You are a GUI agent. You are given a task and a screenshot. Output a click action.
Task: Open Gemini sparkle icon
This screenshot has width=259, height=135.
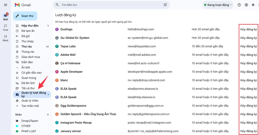click(253, 5)
